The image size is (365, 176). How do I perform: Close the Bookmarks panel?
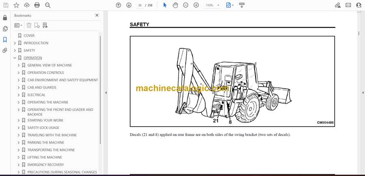(97, 15)
